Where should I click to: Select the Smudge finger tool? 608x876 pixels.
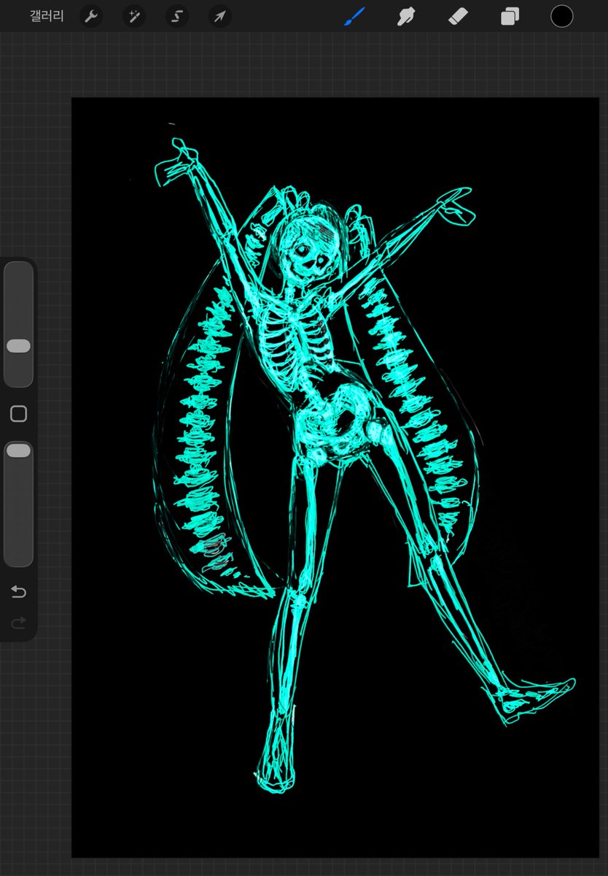[405, 16]
